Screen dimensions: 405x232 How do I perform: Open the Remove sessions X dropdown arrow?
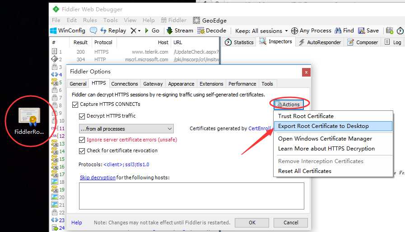point(139,31)
